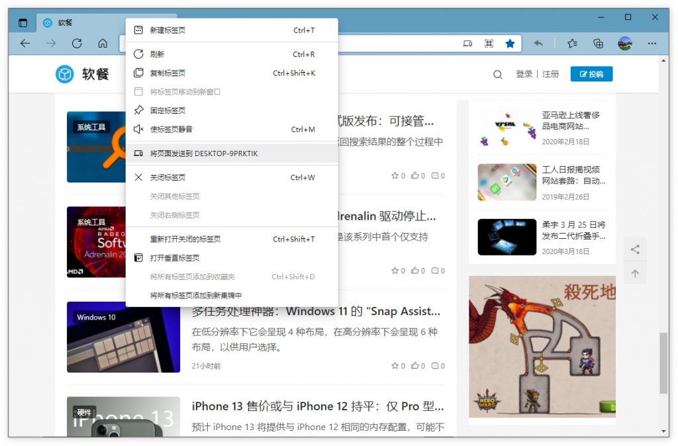Click the send-to-devices icon in the address bar
The image size is (678, 446).
coord(467,43)
